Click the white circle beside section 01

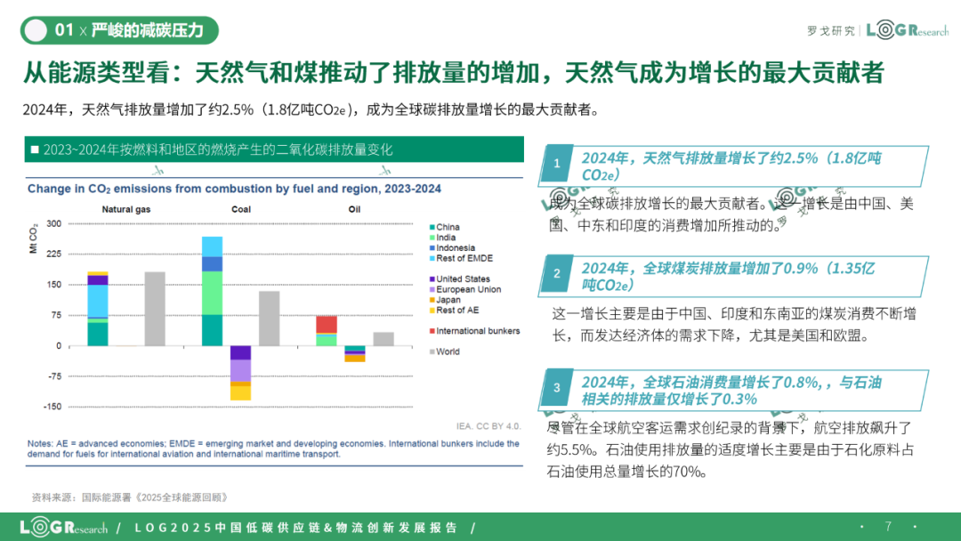pyautogui.click(x=36, y=30)
